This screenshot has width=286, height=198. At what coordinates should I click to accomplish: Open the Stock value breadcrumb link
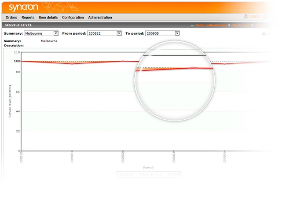pyautogui.click(x=241, y=25)
